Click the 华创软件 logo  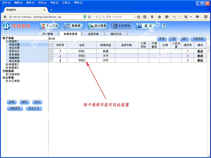(17, 26)
